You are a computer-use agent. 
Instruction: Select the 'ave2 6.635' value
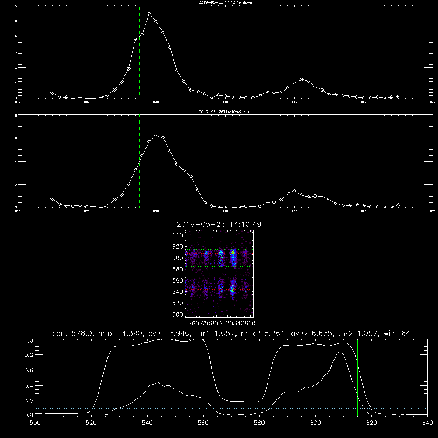pos(312,333)
